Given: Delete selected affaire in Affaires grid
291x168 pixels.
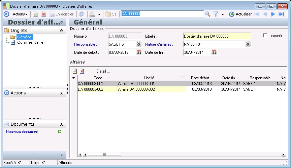Looking at the screenshot, I should point(82,71).
